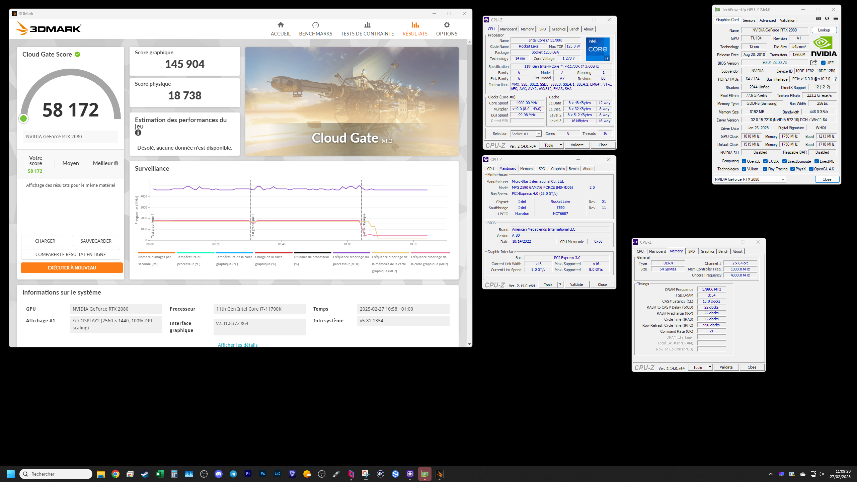Open File Explorer from the taskbar
Screen dimensions: 857x482
coord(101,474)
